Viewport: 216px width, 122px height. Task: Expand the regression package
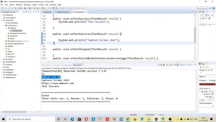6,36
